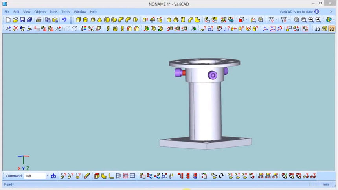
Task: Open a file with the folder icon
Action: point(15,20)
